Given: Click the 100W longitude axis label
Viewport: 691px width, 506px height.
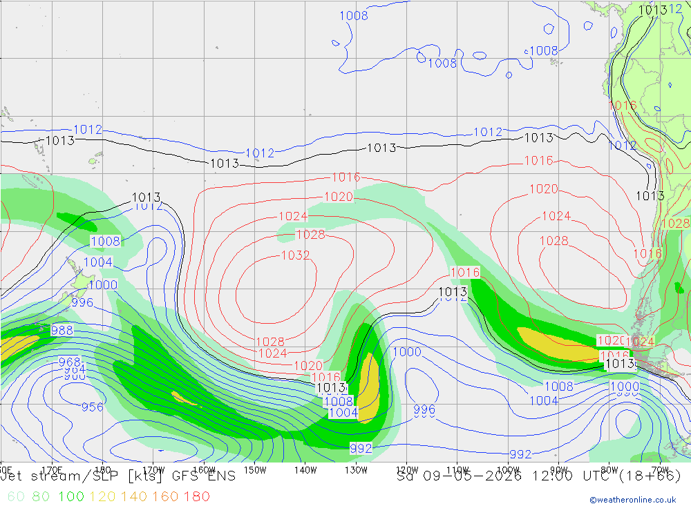Looking at the screenshot, I should click(508, 470).
